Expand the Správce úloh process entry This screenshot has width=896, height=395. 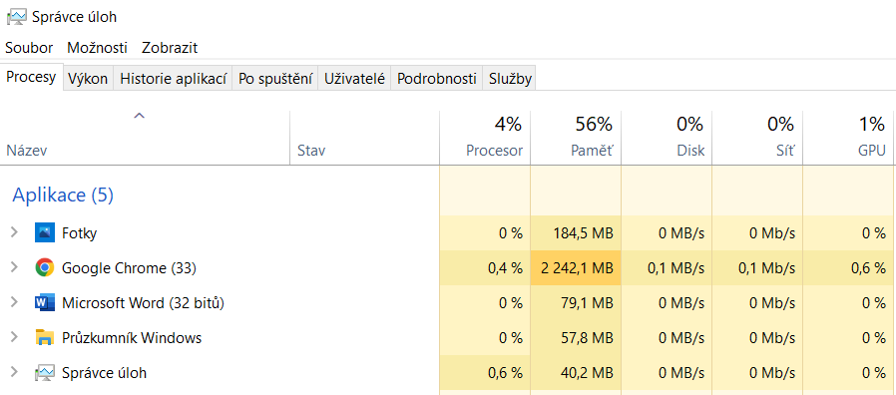pyautogui.click(x=15, y=373)
